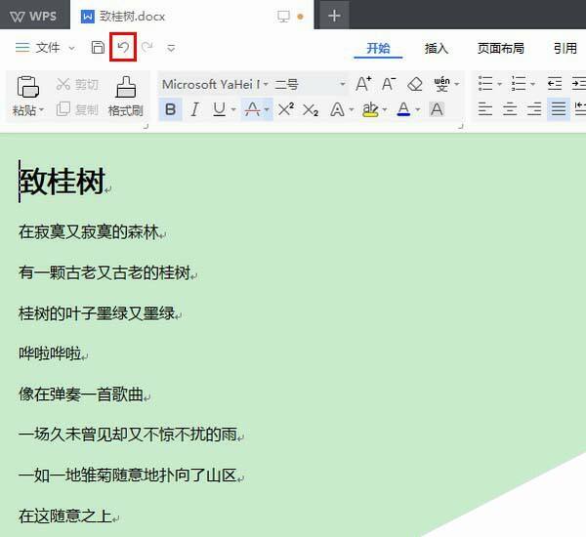
Task: Click the line 有一颗古老又古老的桂树
Action: [x=105, y=272]
